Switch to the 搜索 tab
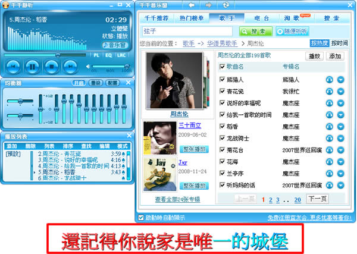357x254 pixels. pos(332,18)
